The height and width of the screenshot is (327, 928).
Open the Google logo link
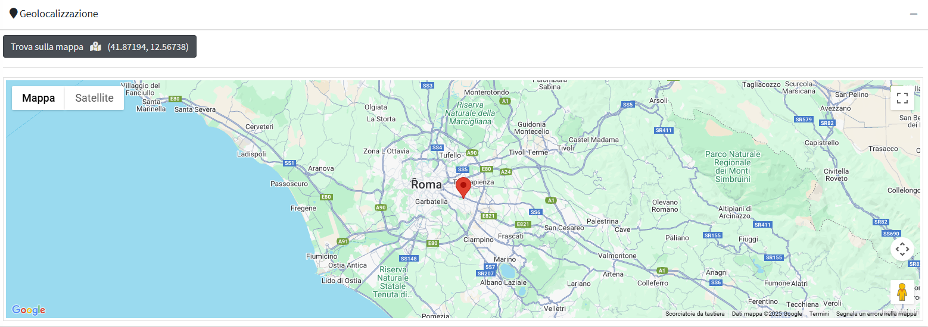29,310
